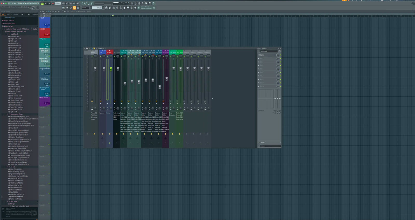Expand the Pitcher slot arrow menu
415x220 pixels.
[258, 55]
